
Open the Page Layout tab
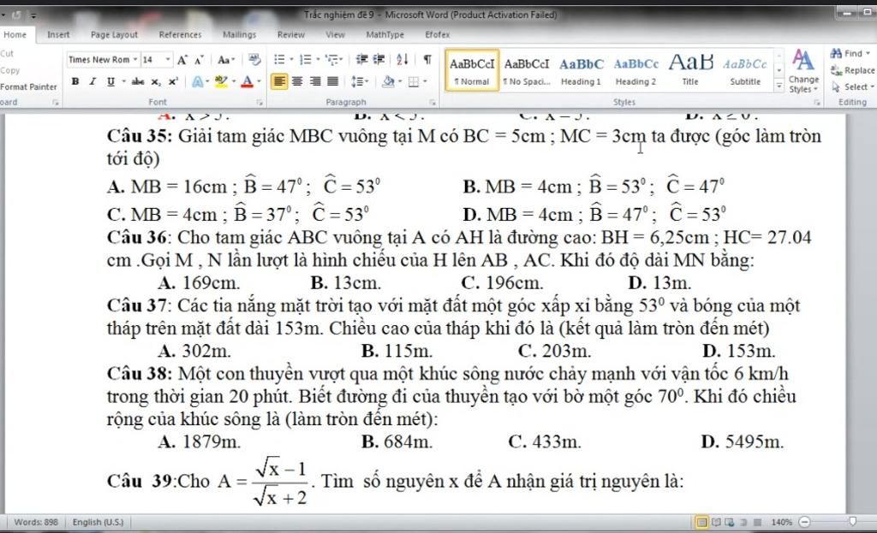[114, 34]
